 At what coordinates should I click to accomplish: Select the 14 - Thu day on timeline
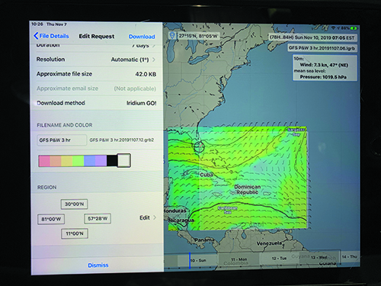click(349, 257)
